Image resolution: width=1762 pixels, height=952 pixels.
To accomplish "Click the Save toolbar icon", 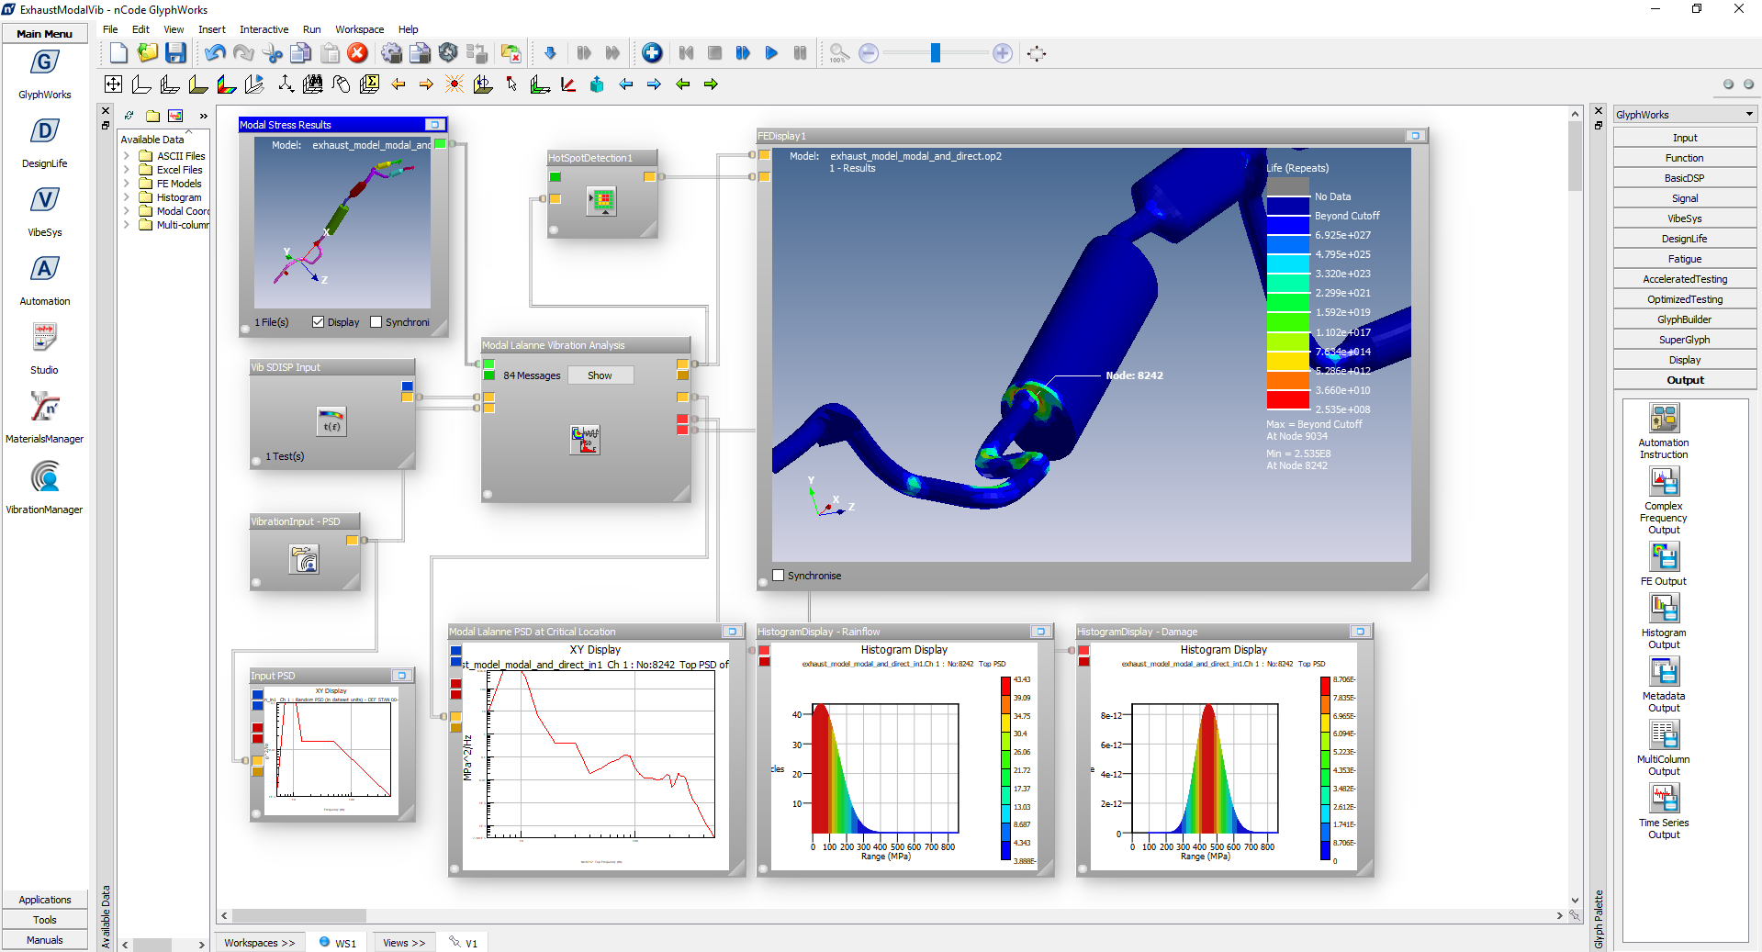I will pyautogui.click(x=175, y=53).
